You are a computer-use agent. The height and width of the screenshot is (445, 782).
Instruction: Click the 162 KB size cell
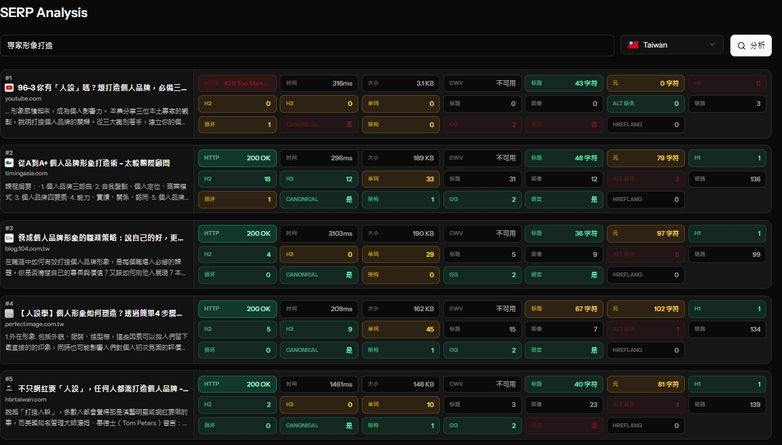point(401,309)
